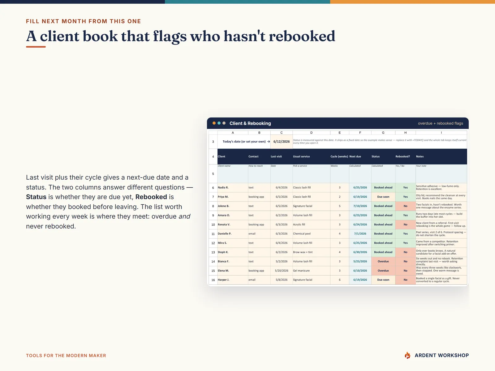Click the Ardent Workshop flame logo
This screenshot has width=495, height=371.
click(x=407, y=355)
